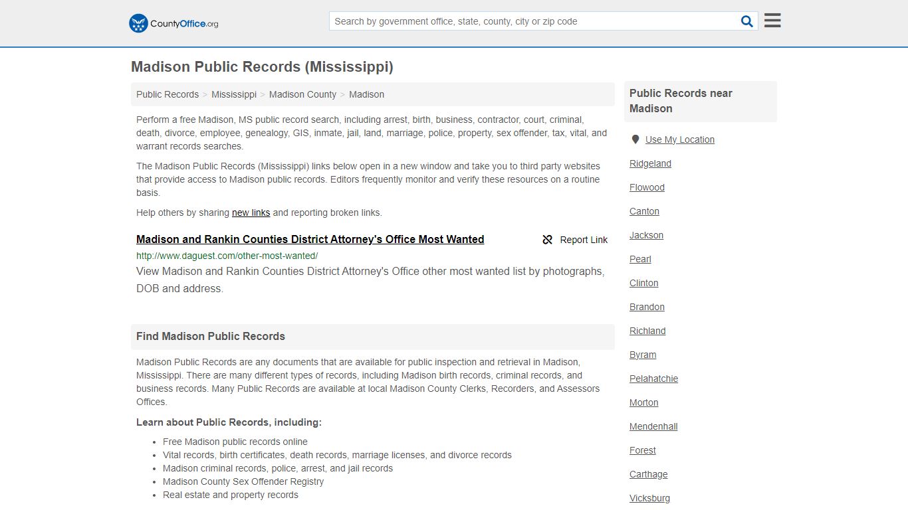Go to Mississippi breadcrumb

click(x=234, y=94)
